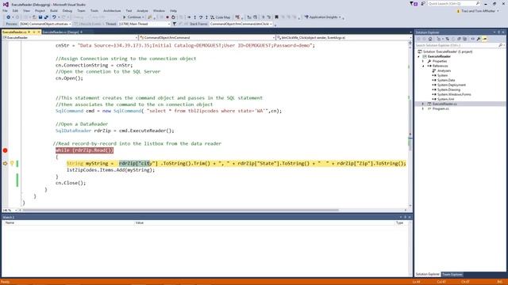Select System.Windows.Forms reference
The width and height of the screenshot is (508, 285).
453,94
